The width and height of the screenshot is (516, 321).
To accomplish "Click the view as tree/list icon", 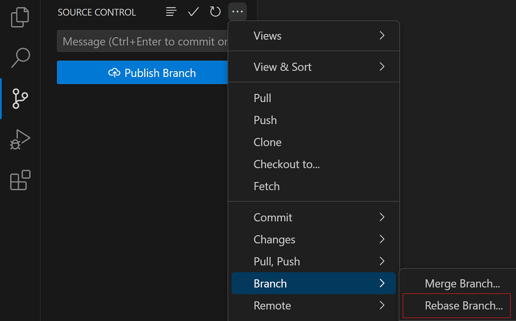I will coord(171,12).
